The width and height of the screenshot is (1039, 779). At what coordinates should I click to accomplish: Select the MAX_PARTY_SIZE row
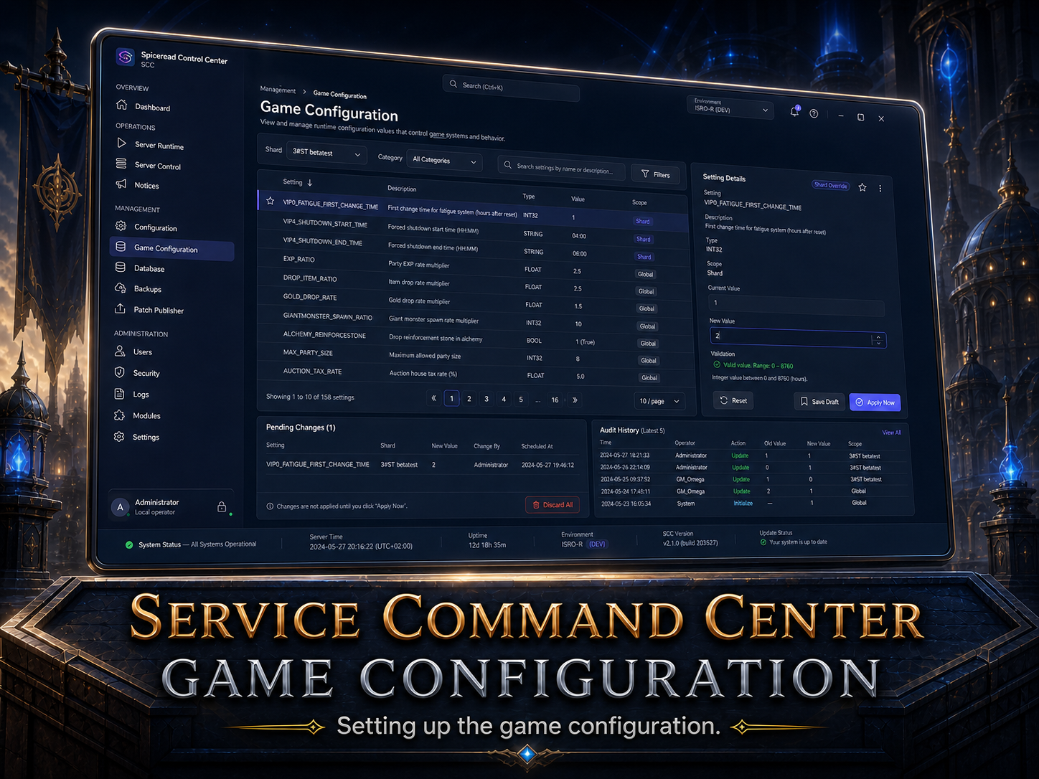[x=472, y=355]
